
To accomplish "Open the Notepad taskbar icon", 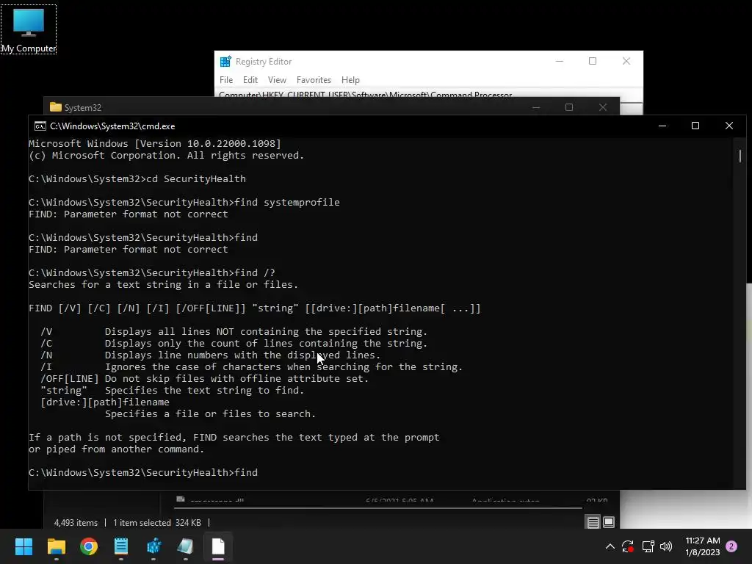I will tap(121, 546).
